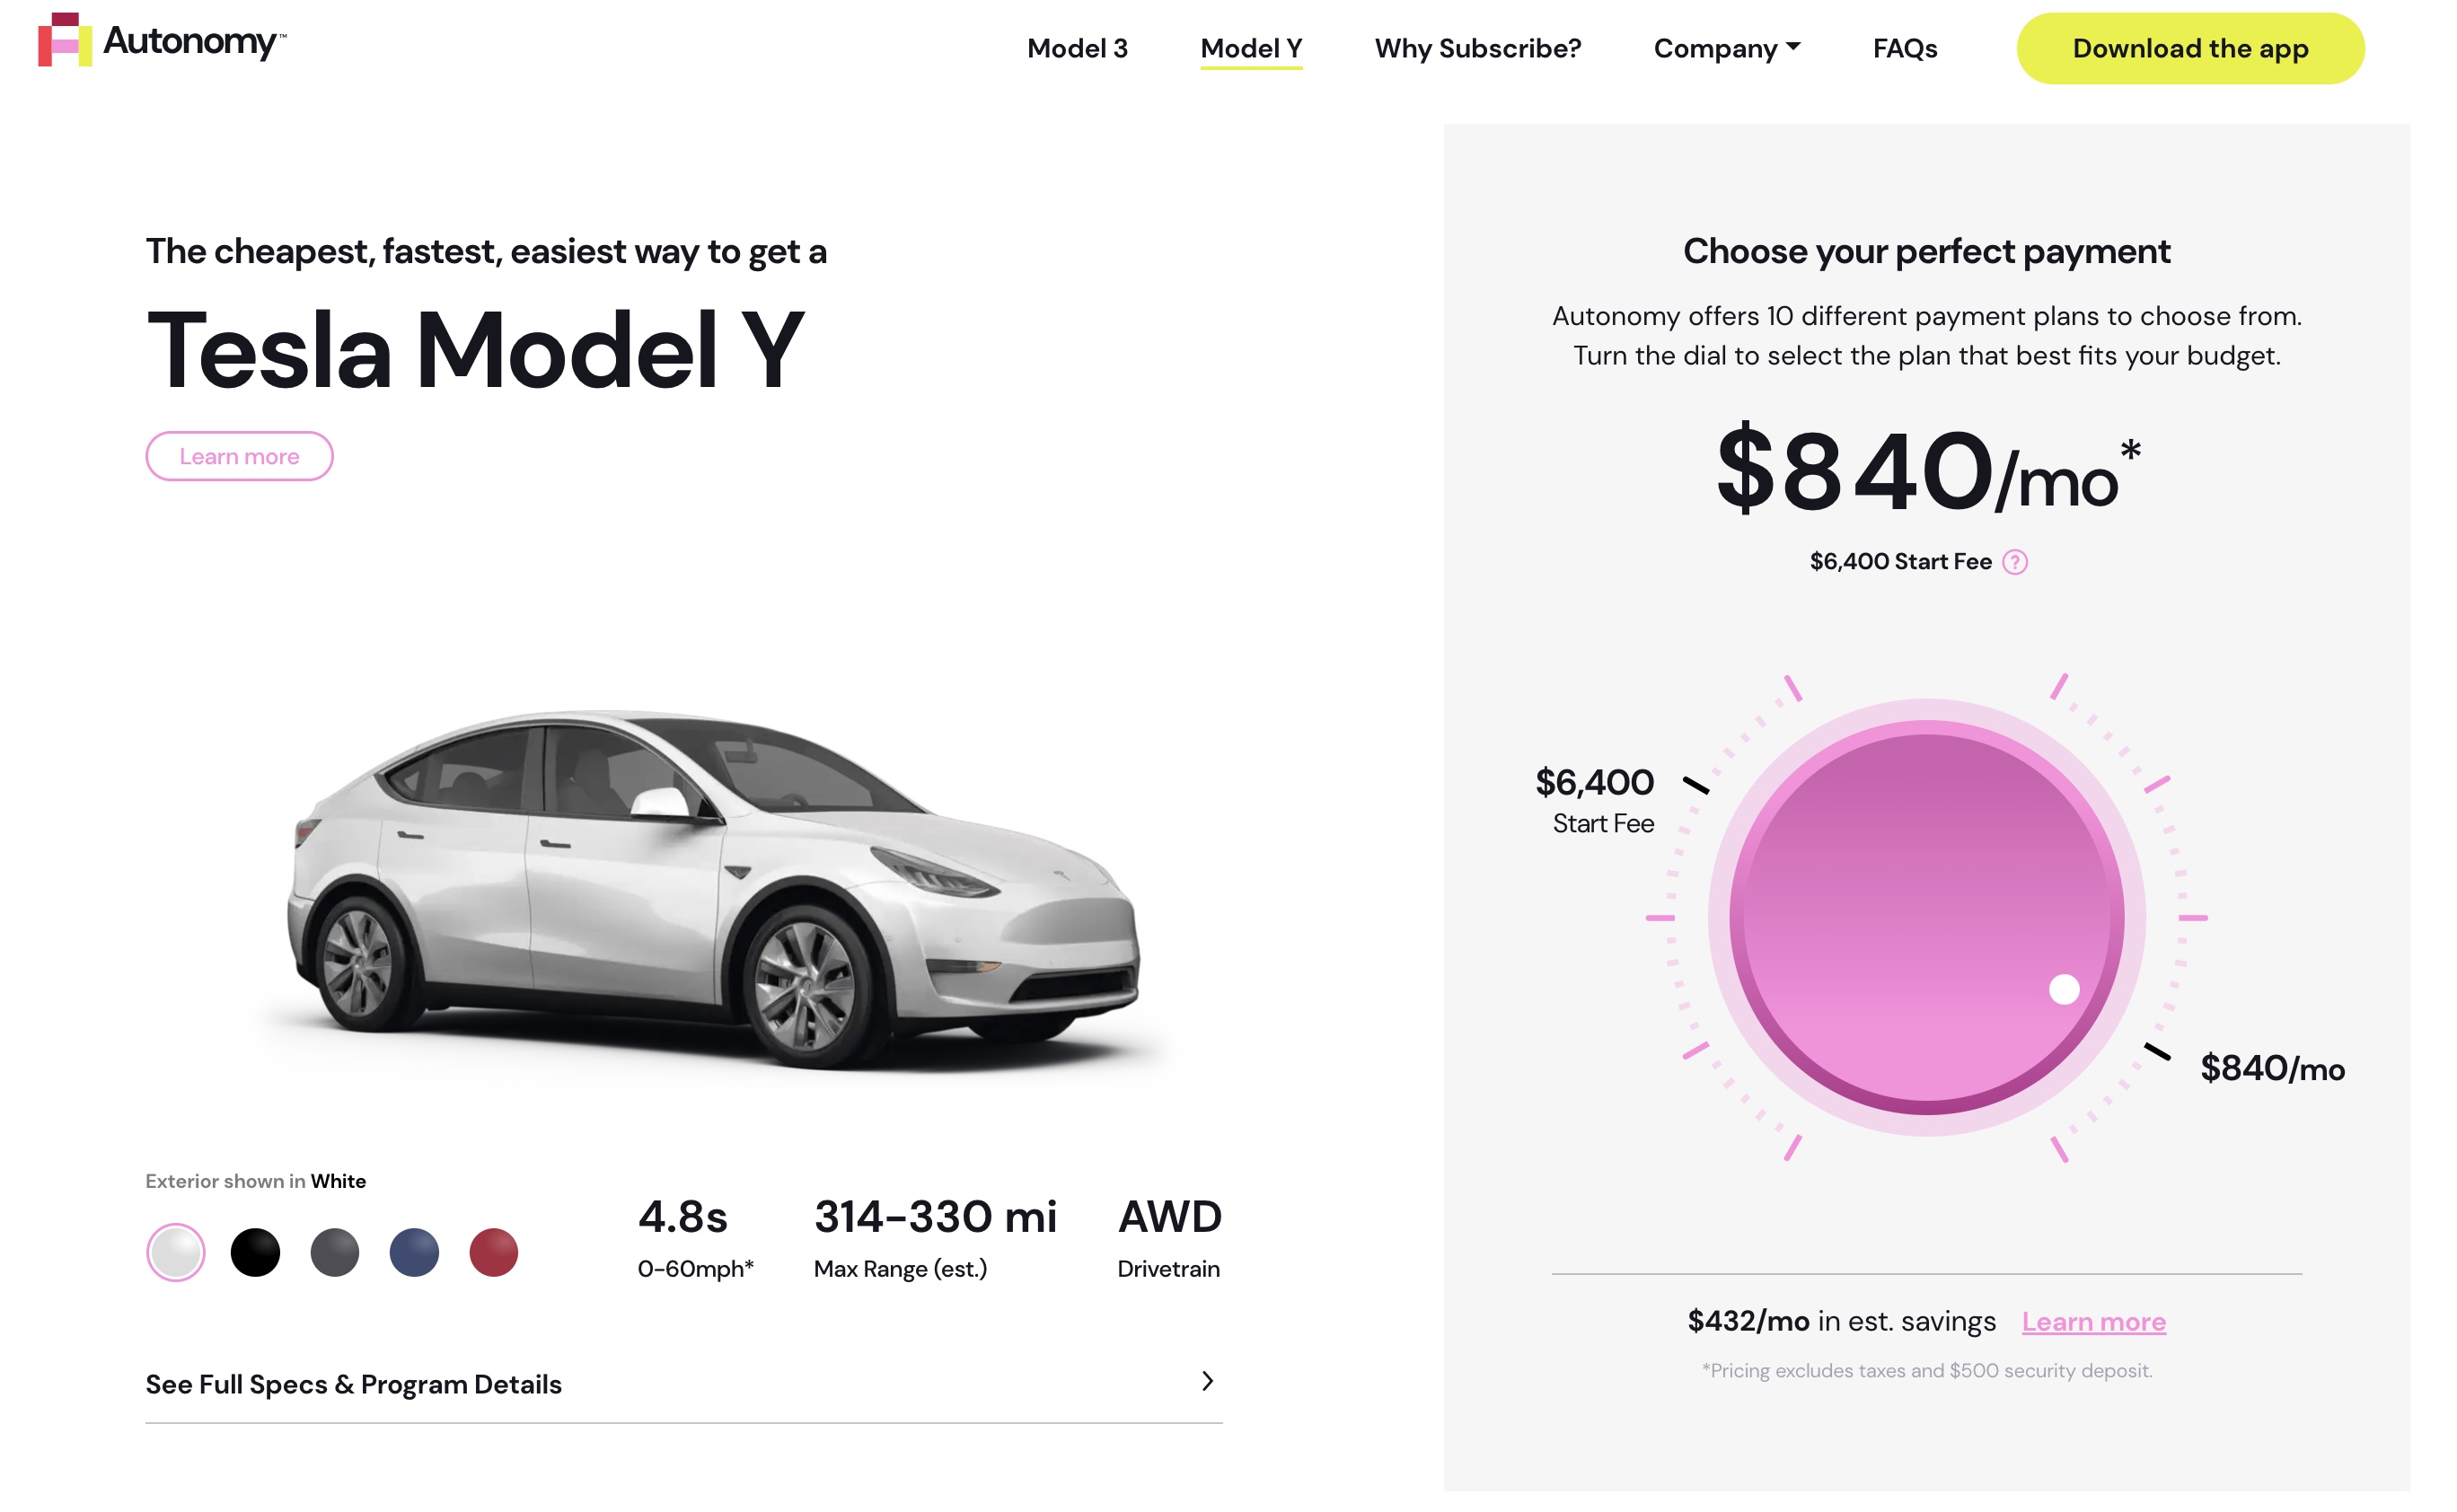
Task: Switch exterior to red color
Action: [494, 1252]
